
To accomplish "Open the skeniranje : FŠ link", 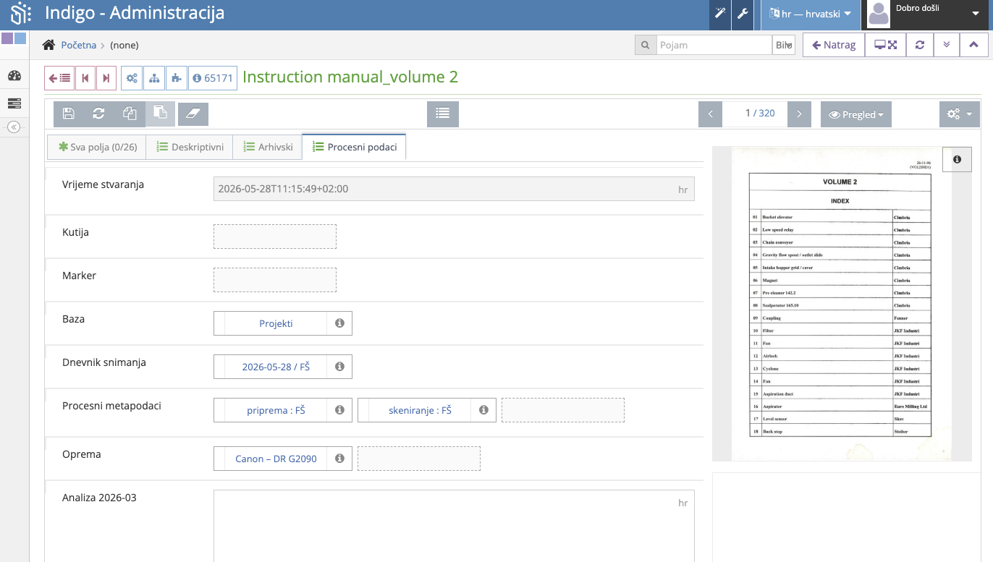I will tap(420, 410).
